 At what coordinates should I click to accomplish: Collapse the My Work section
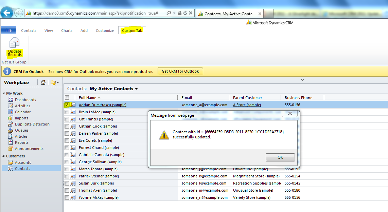pos(4,93)
